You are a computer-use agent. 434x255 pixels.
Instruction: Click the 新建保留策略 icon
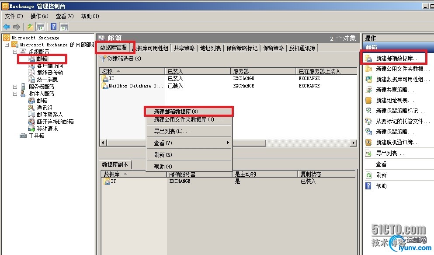(x=368, y=132)
